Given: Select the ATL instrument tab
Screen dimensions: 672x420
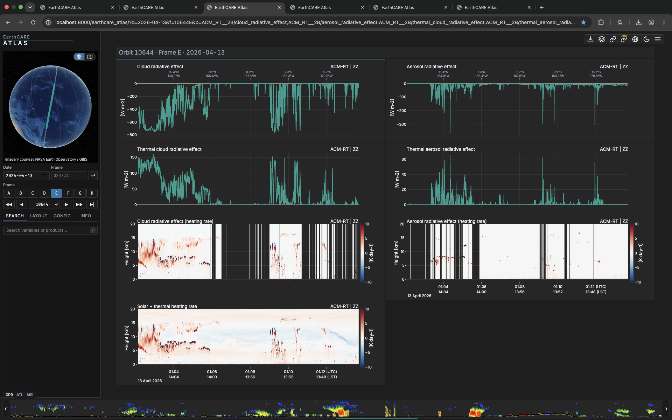Looking at the screenshot, I should pos(20,395).
